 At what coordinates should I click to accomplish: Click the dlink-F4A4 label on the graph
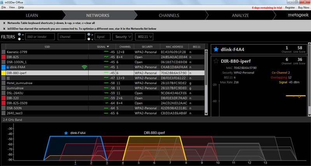pyautogui.click(x=78, y=133)
